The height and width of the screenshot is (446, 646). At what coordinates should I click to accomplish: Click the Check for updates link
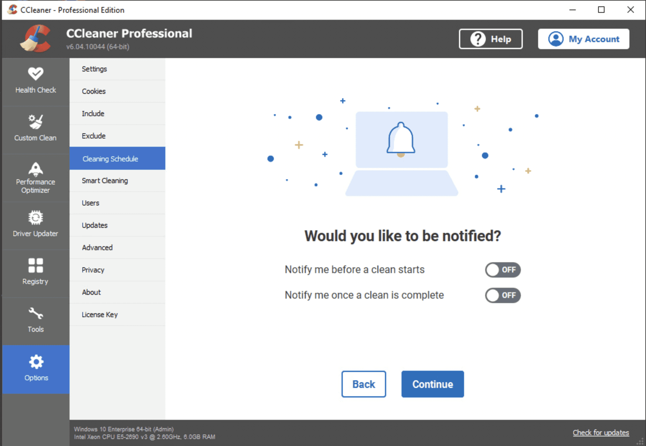(601, 433)
